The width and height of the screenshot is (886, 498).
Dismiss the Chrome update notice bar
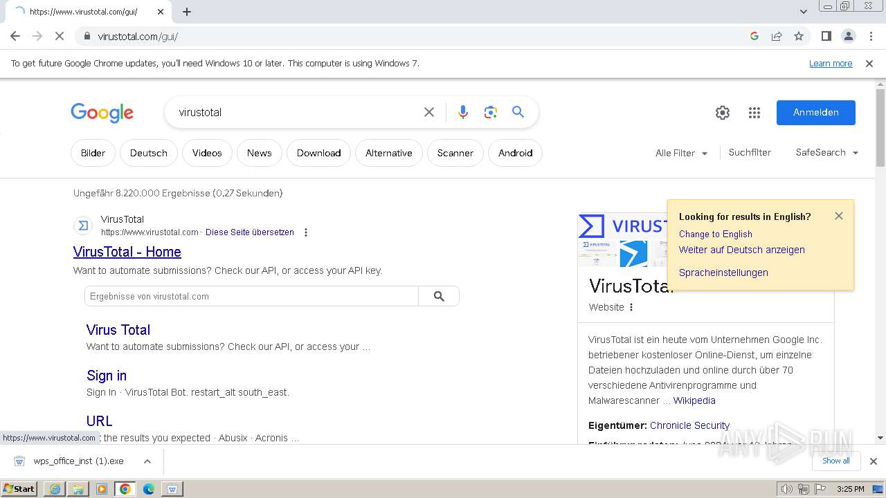click(869, 64)
